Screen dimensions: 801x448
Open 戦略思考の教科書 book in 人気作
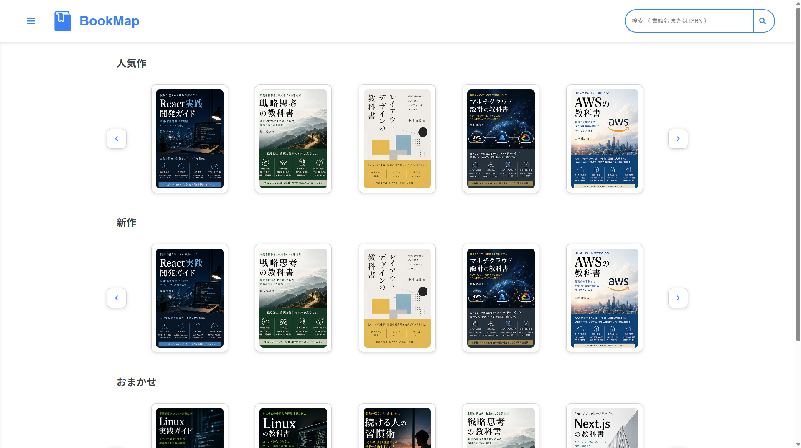pos(293,139)
